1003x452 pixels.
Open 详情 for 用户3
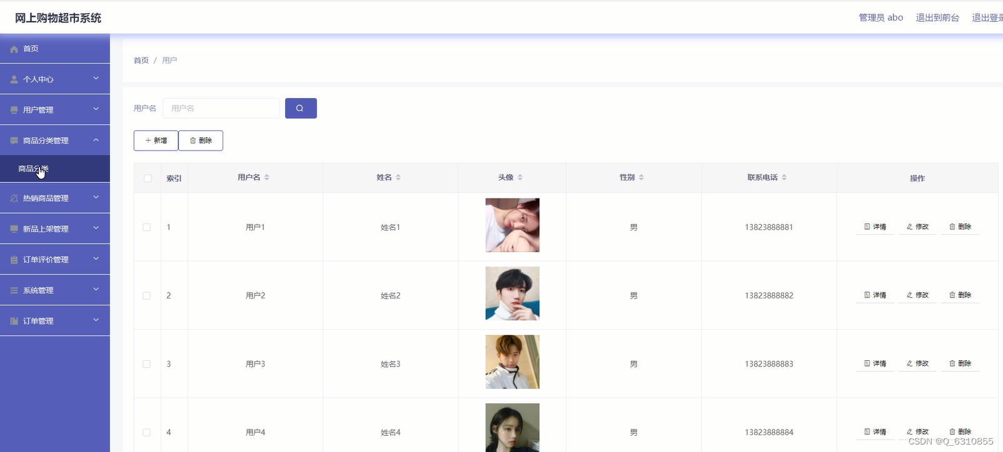[x=875, y=363]
